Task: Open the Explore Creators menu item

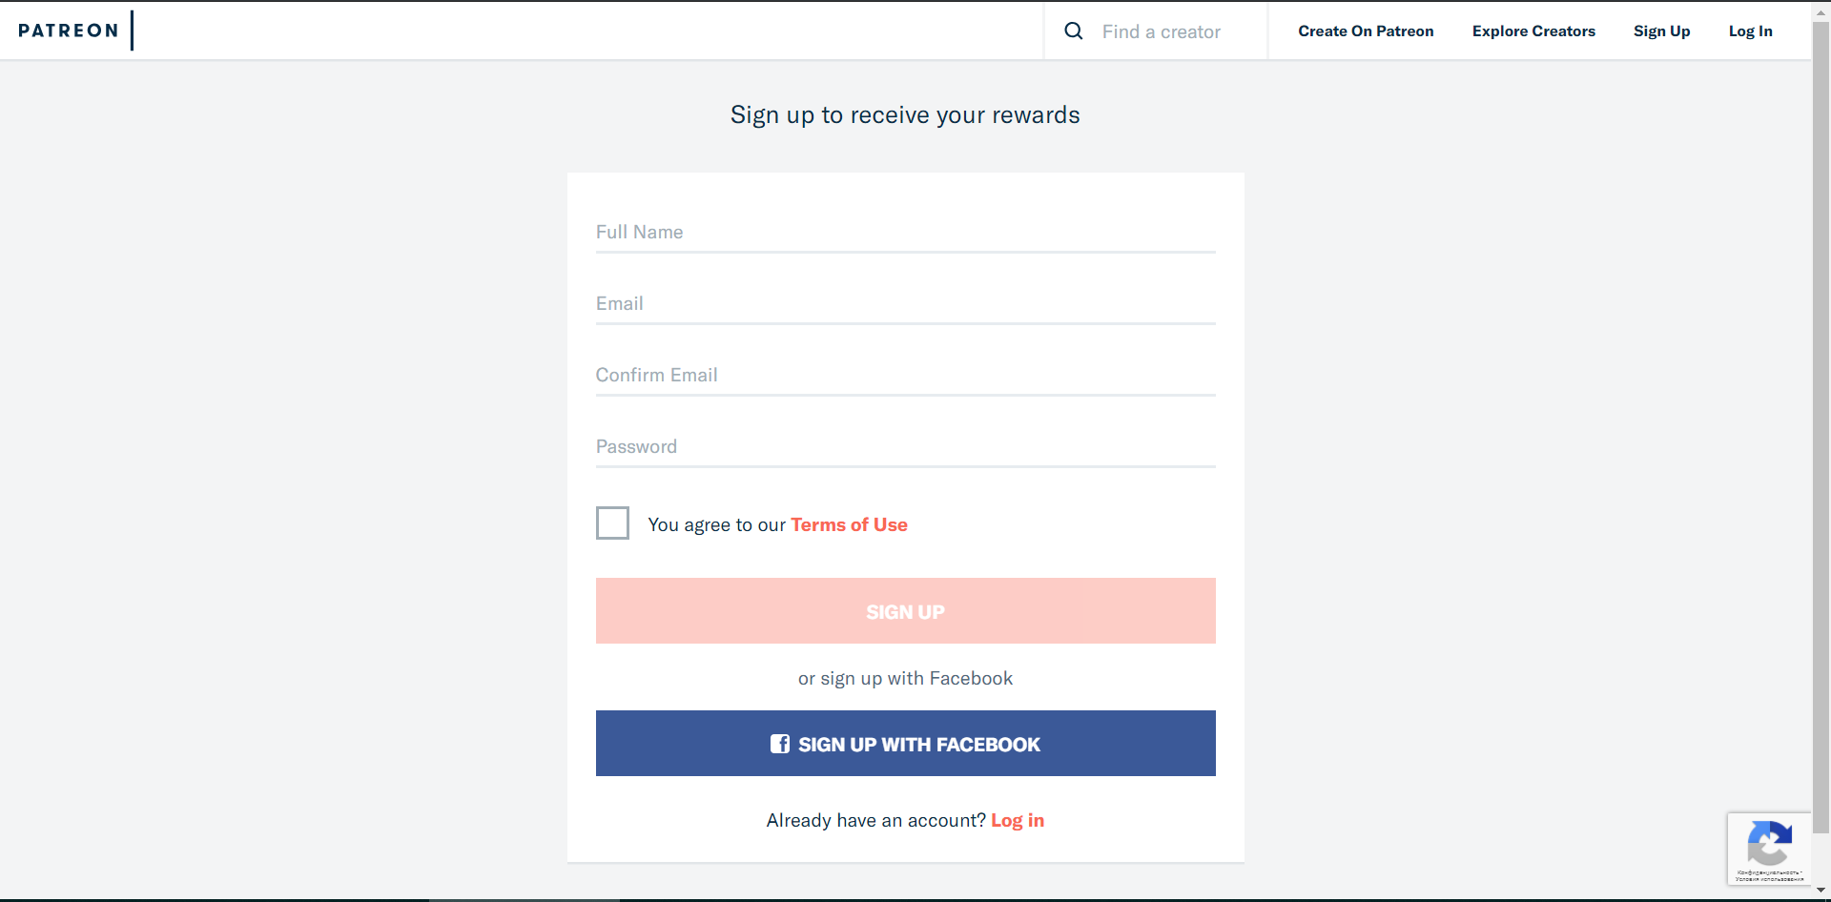Action: tap(1533, 31)
